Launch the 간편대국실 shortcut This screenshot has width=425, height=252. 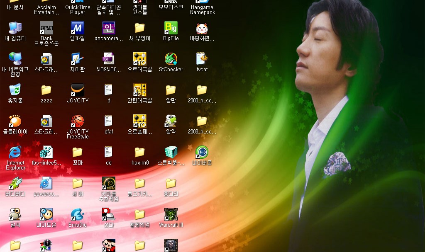coord(140,90)
